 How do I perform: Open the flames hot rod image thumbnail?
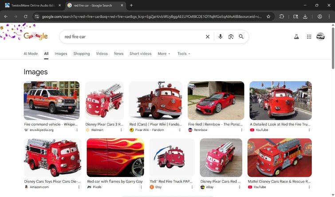point(115,158)
